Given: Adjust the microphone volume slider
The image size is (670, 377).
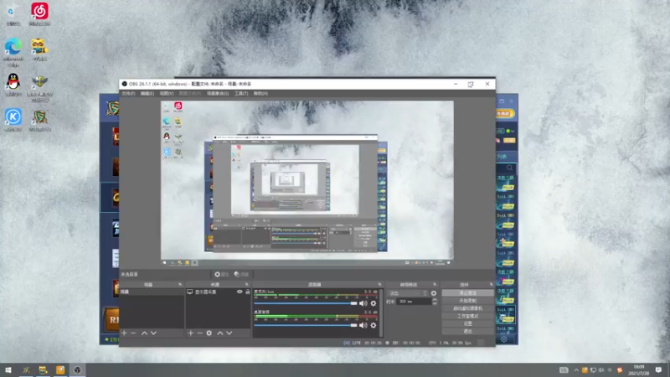Looking at the screenshot, I should click(x=306, y=303).
